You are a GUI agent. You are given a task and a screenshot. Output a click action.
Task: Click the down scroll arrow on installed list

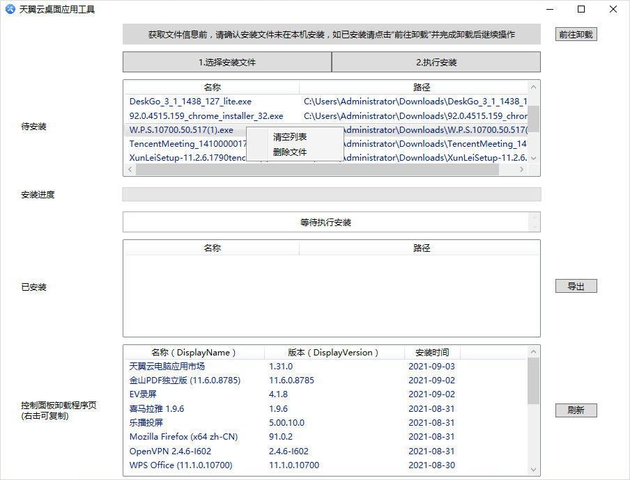533,470
